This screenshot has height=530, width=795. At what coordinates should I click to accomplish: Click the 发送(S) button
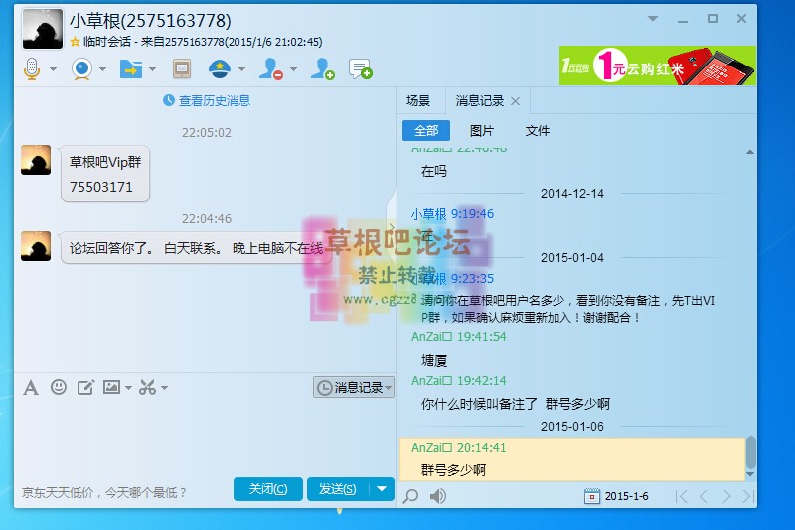337,489
